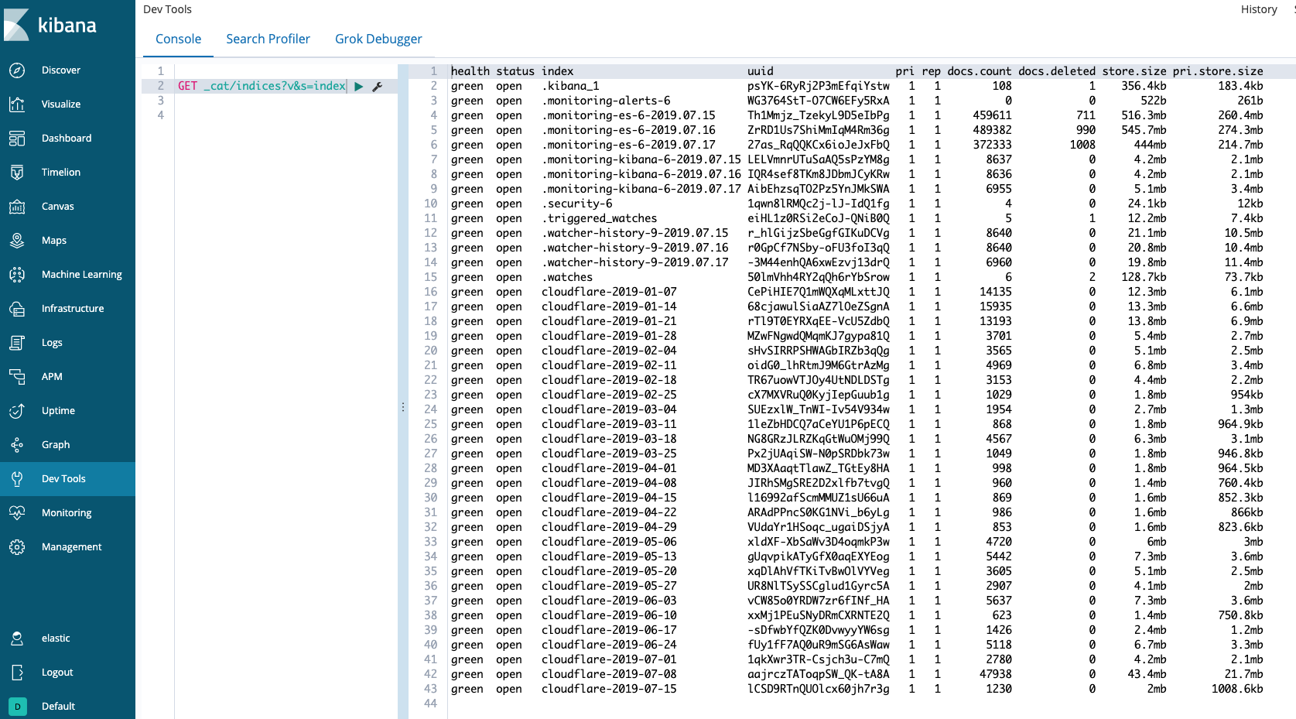Open Machine Learning
The height and width of the screenshot is (719, 1296).
tap(81, 274)
